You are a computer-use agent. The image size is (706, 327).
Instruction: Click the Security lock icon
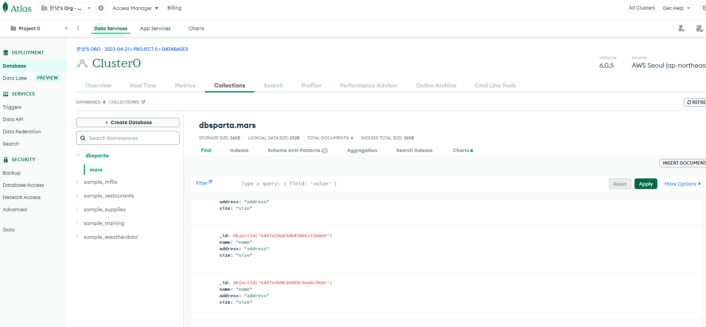click(x=6, y=160)
